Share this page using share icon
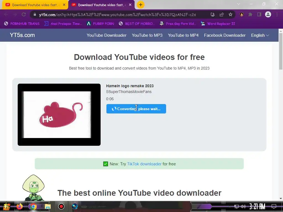The width and height of the screenshot is (283, 212). click(222, 15)
